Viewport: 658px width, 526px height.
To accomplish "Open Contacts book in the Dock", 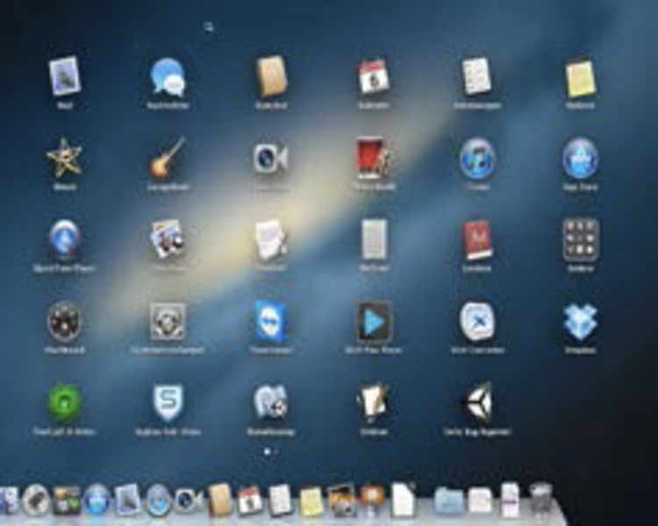I will click(x=219, y=499).
